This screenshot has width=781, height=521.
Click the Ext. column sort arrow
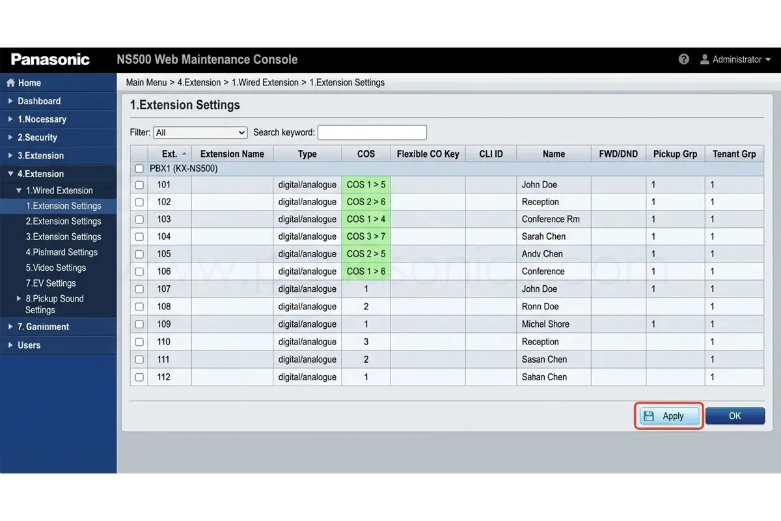pos(184,154)
